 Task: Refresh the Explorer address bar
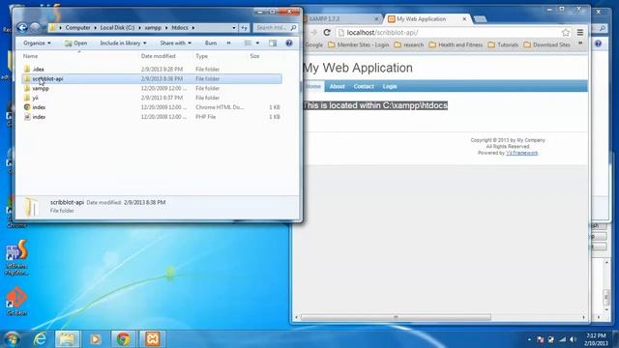[245, 28]
